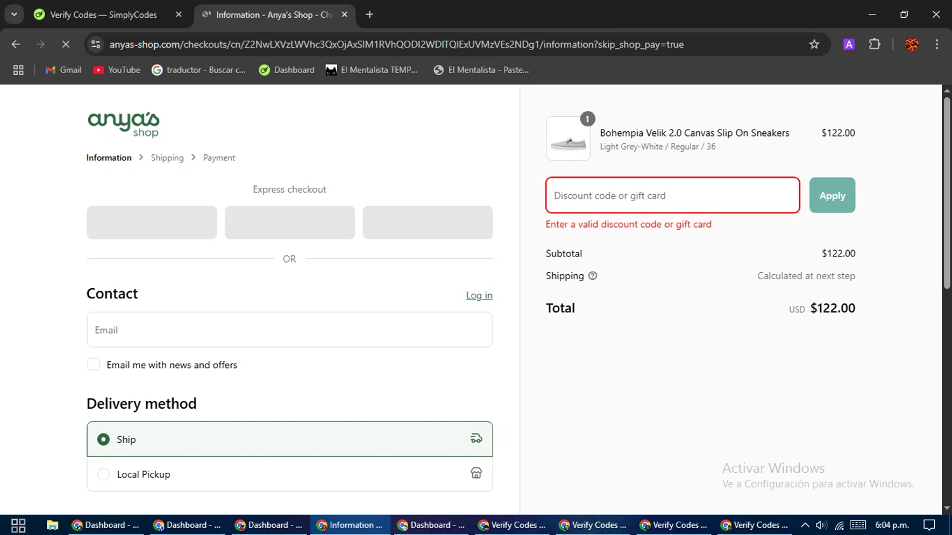This screenshot has width=952, height=535.
Task: Open traductor search bookmark
Action: point(199,70)
